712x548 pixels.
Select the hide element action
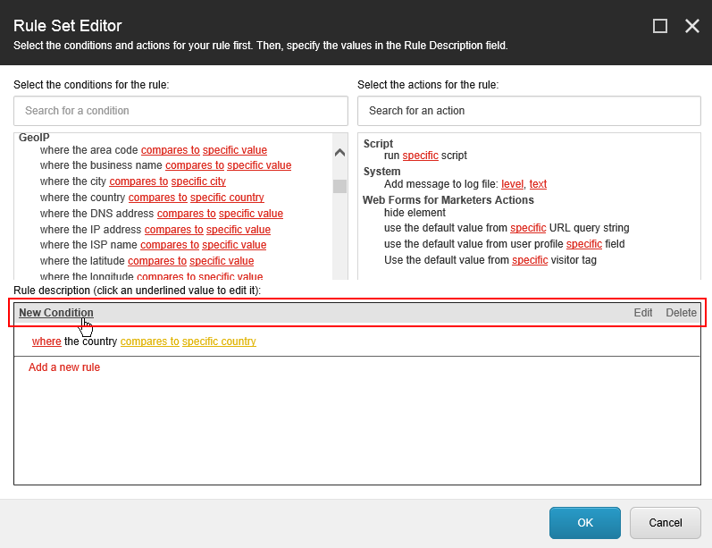pyautogui.click(x=415, y=214)
